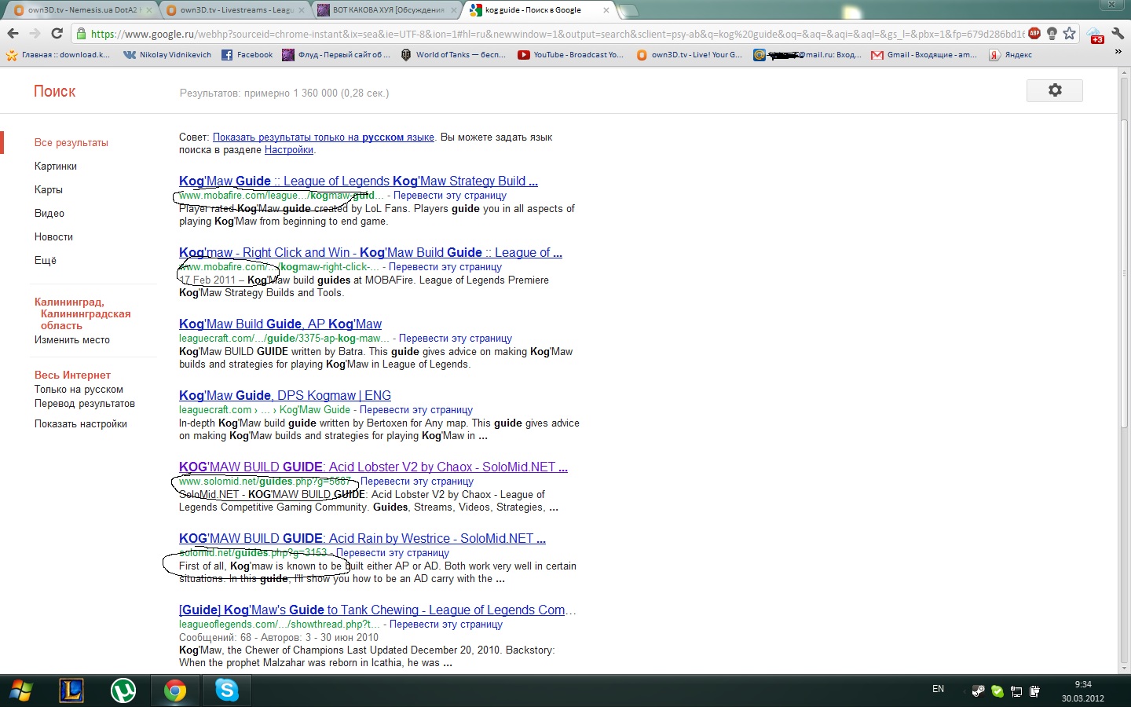The height and width of the screenshot is (707, 1131).
Task: Open Chrome wrench settings menu
Action: pyautogui.click(x=1118, y=35)
